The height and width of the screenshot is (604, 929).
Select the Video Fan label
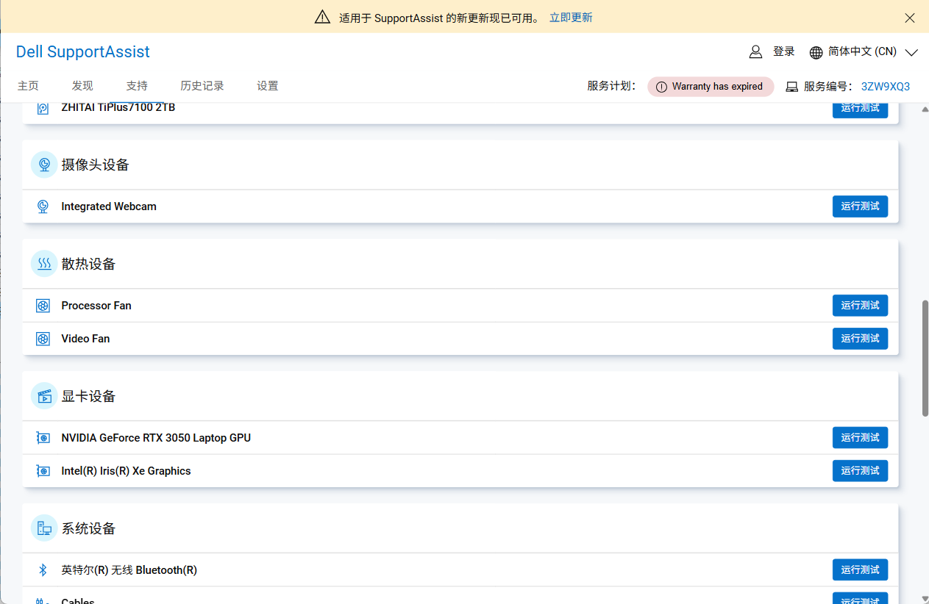(85, 339)
